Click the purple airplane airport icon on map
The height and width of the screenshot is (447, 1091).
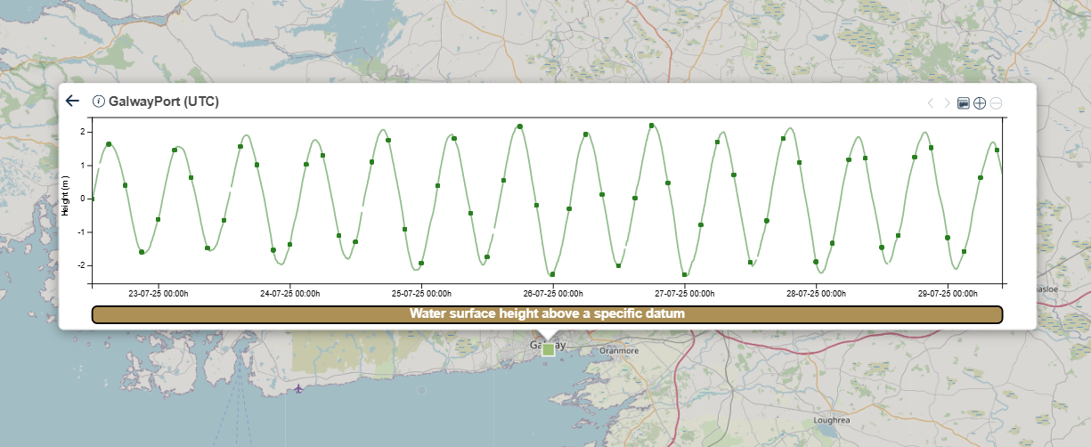click(298, 388)
